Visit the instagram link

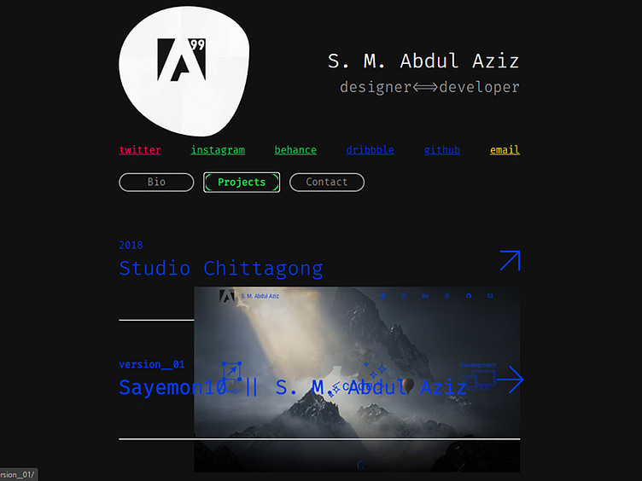click(218, 150)
